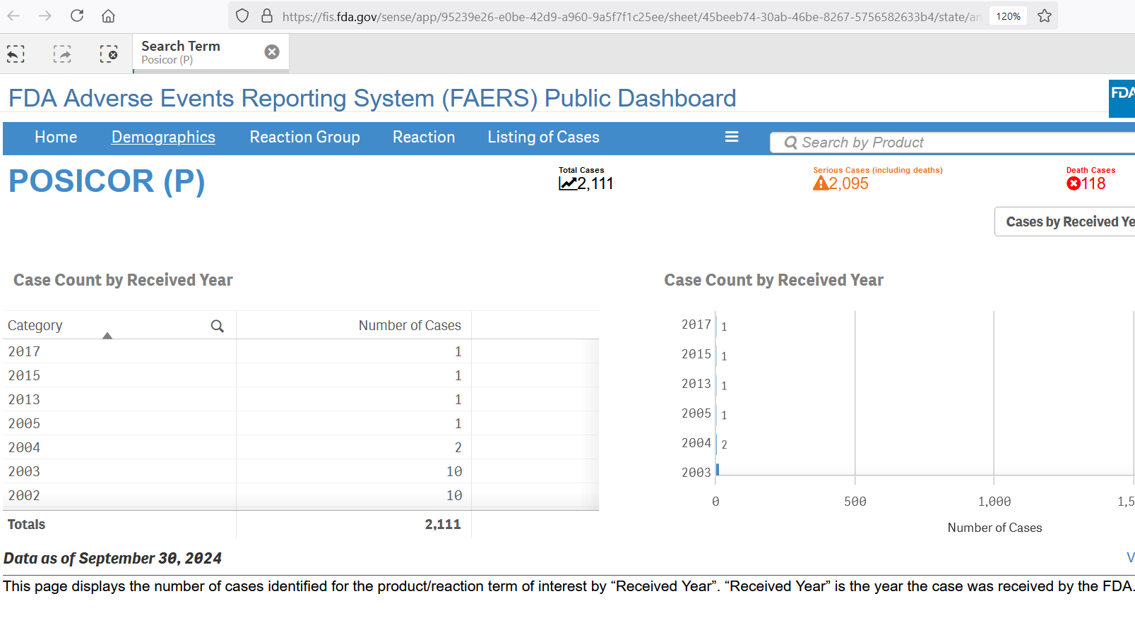This screenshot has height=625, width=1135.
Task: Click the Number of Cases column header
Action: pos(410,326)
